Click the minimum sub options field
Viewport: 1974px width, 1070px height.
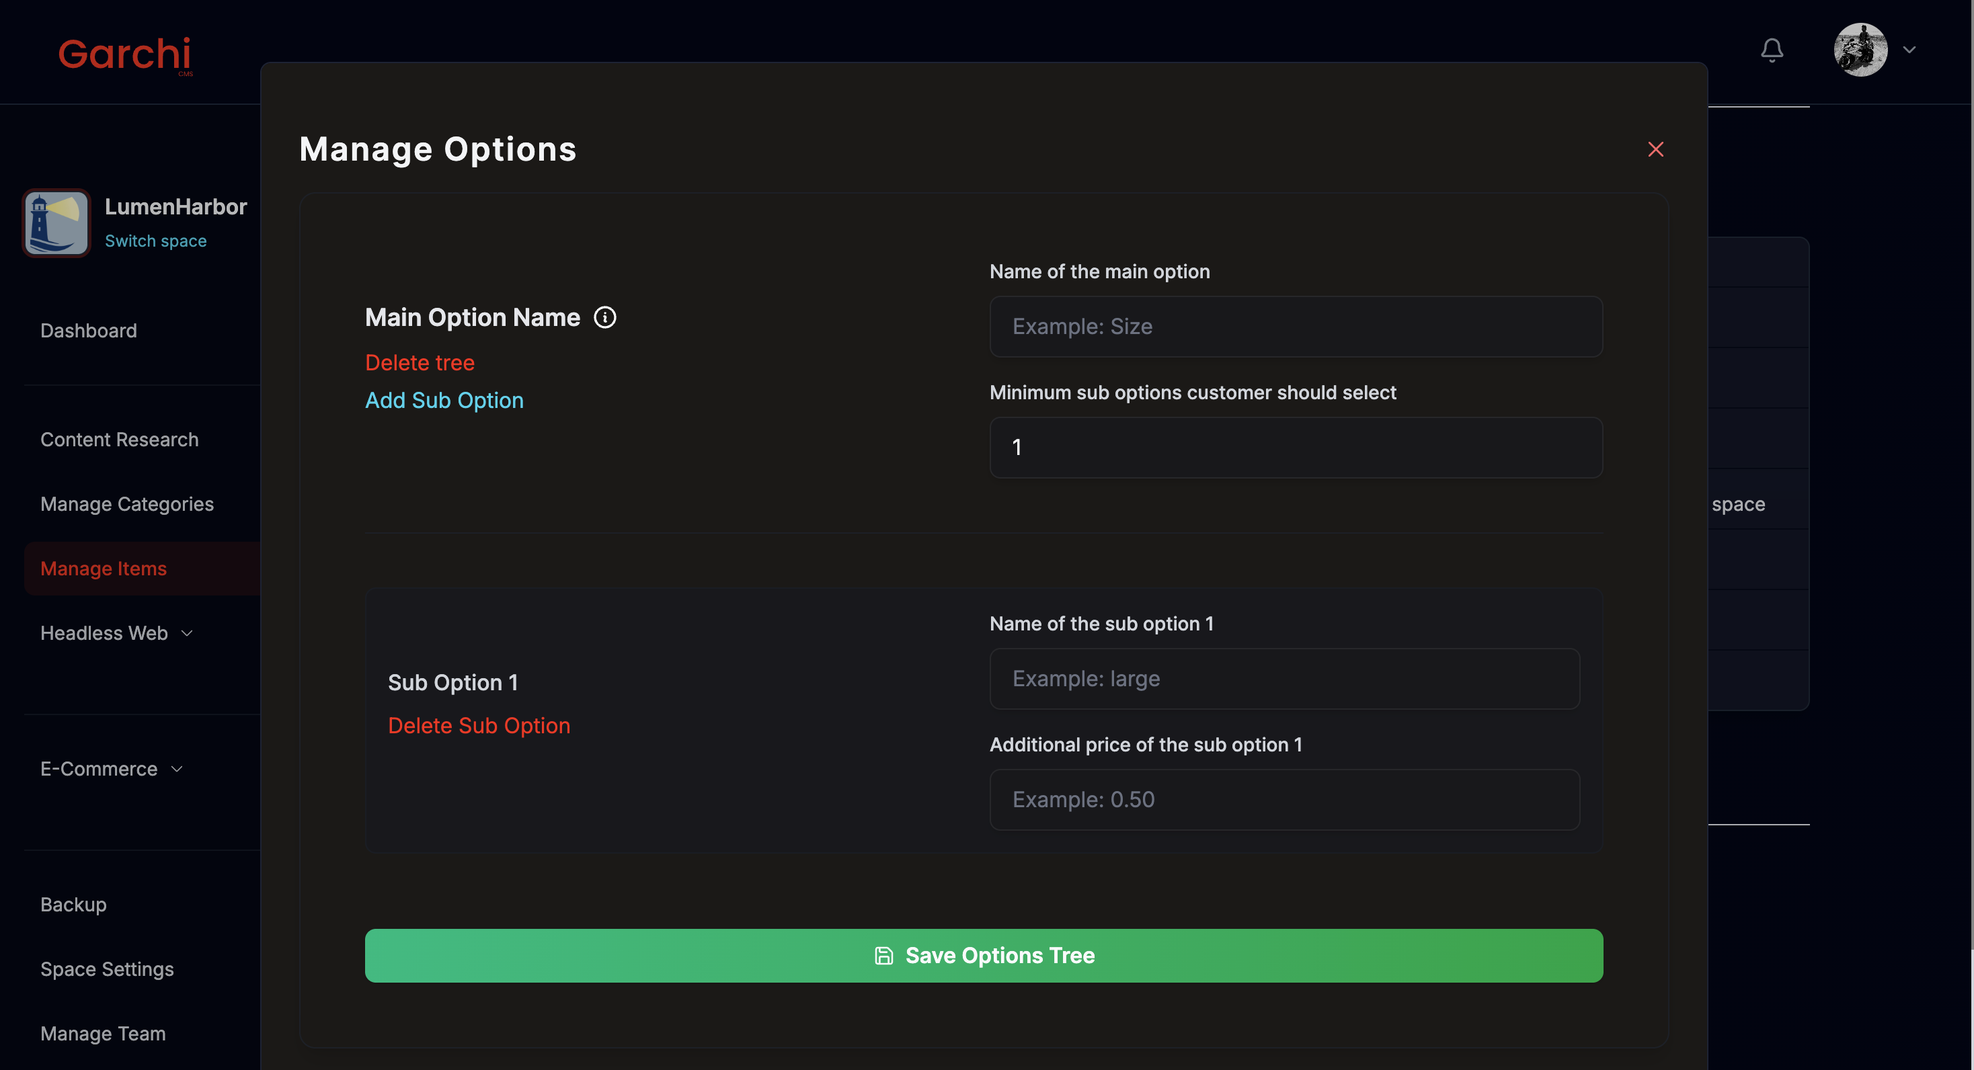[x=1295, y=448]
